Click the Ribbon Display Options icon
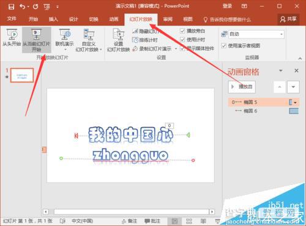This screenshot has height=226, width=306. click(244, 6)
